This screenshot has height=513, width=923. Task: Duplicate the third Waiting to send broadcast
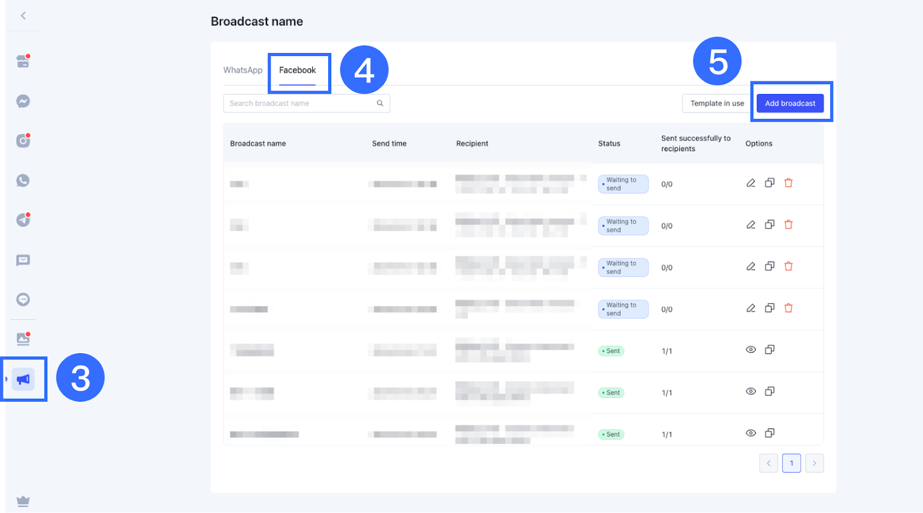770,266
